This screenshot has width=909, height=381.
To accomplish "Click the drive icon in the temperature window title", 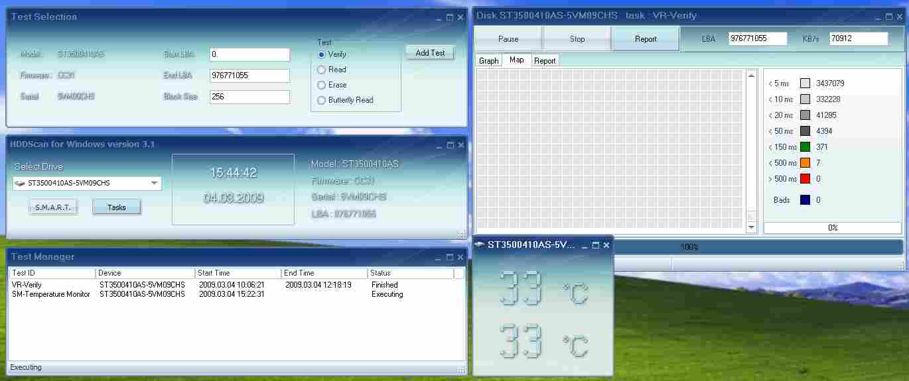I will tap(480, 245).
